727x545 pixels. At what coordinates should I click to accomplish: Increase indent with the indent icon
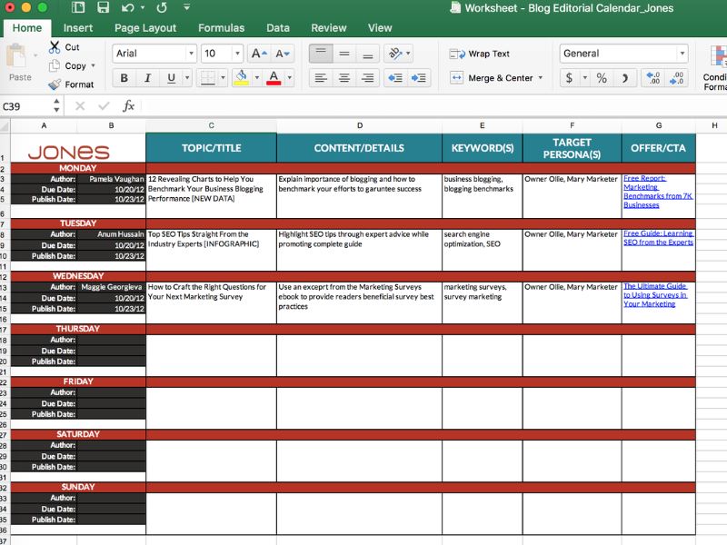pyautogui.click(x=418, y=77)
